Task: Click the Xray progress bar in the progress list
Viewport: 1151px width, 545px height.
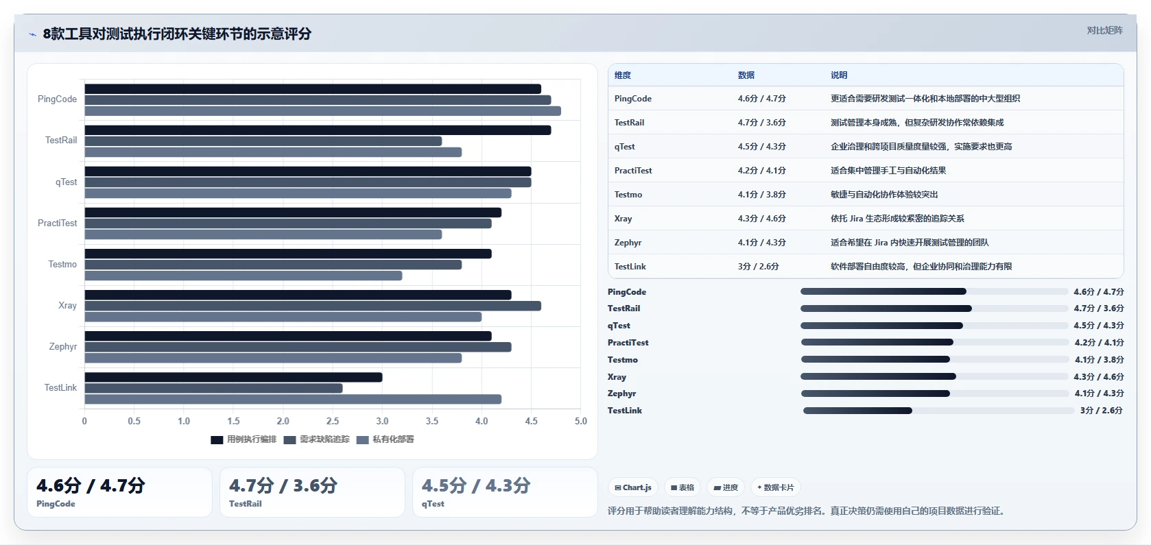Action: (934, 376)
